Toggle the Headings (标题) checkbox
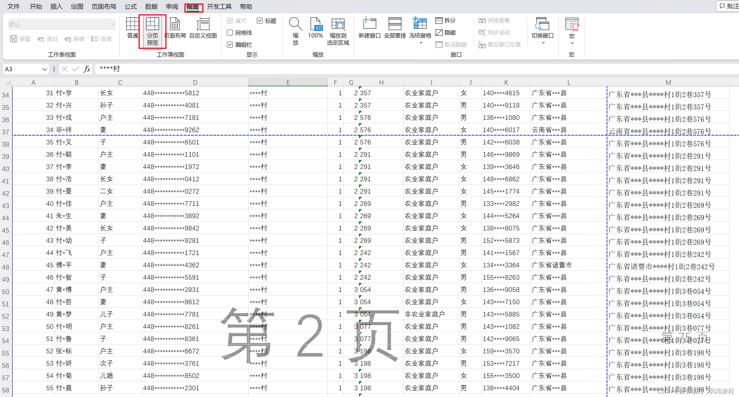 coord(260,21)
